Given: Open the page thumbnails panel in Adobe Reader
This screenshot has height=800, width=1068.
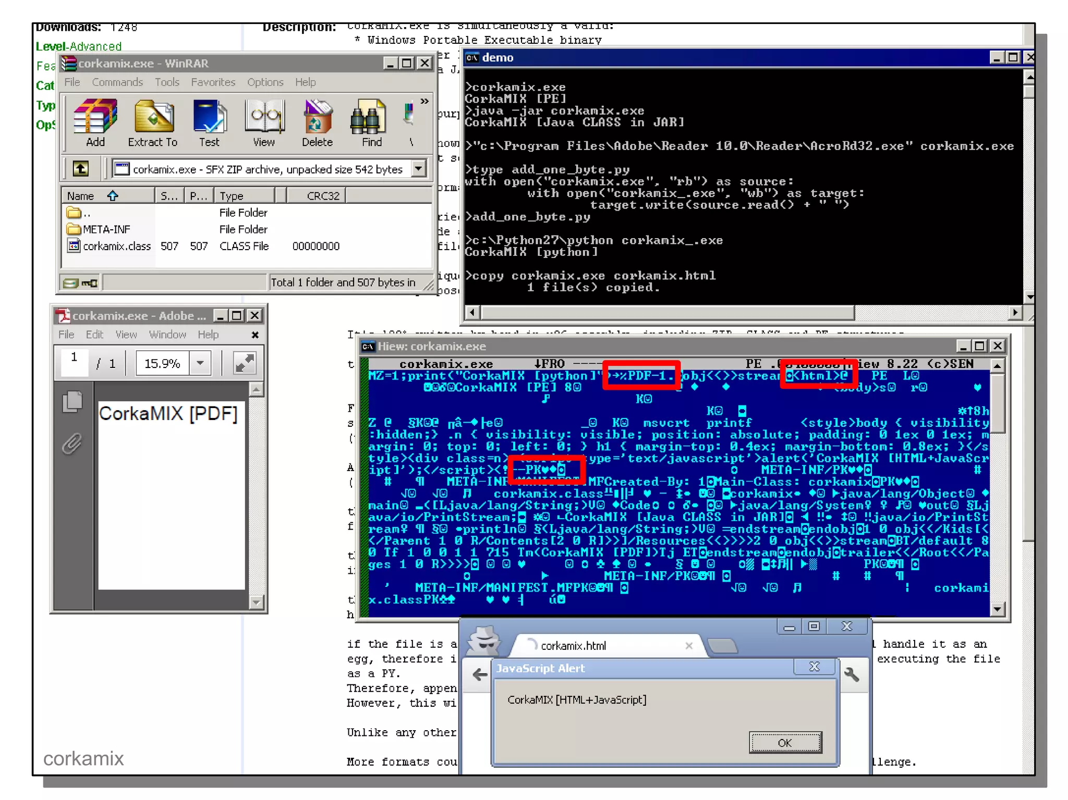Looking at the screenshot, I should point(72,402).
